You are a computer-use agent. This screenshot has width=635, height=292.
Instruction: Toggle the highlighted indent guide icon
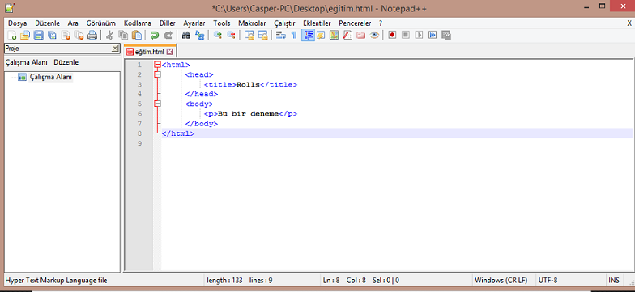click(x=308, y=36)
